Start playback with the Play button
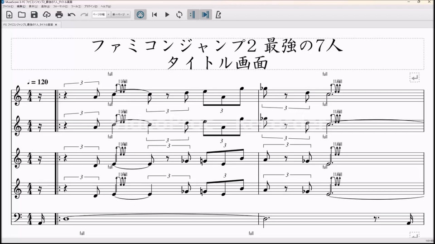 click(167, 14)
